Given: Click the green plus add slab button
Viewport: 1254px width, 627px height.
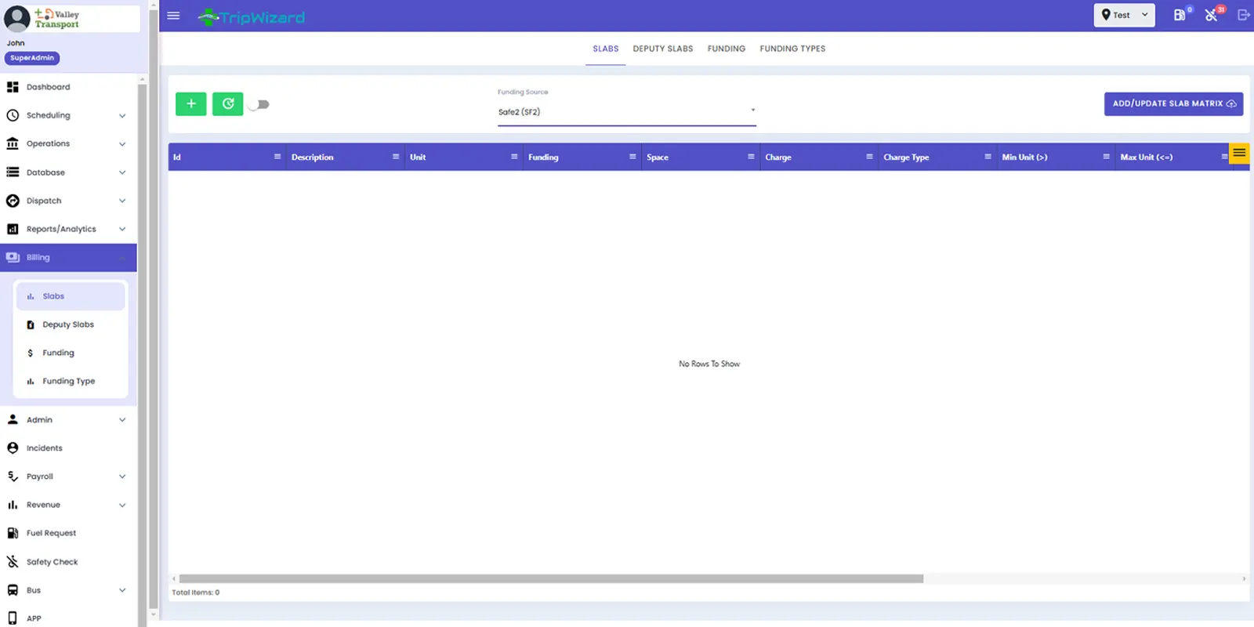Looking at the screenshot, I should pos(190,104).
